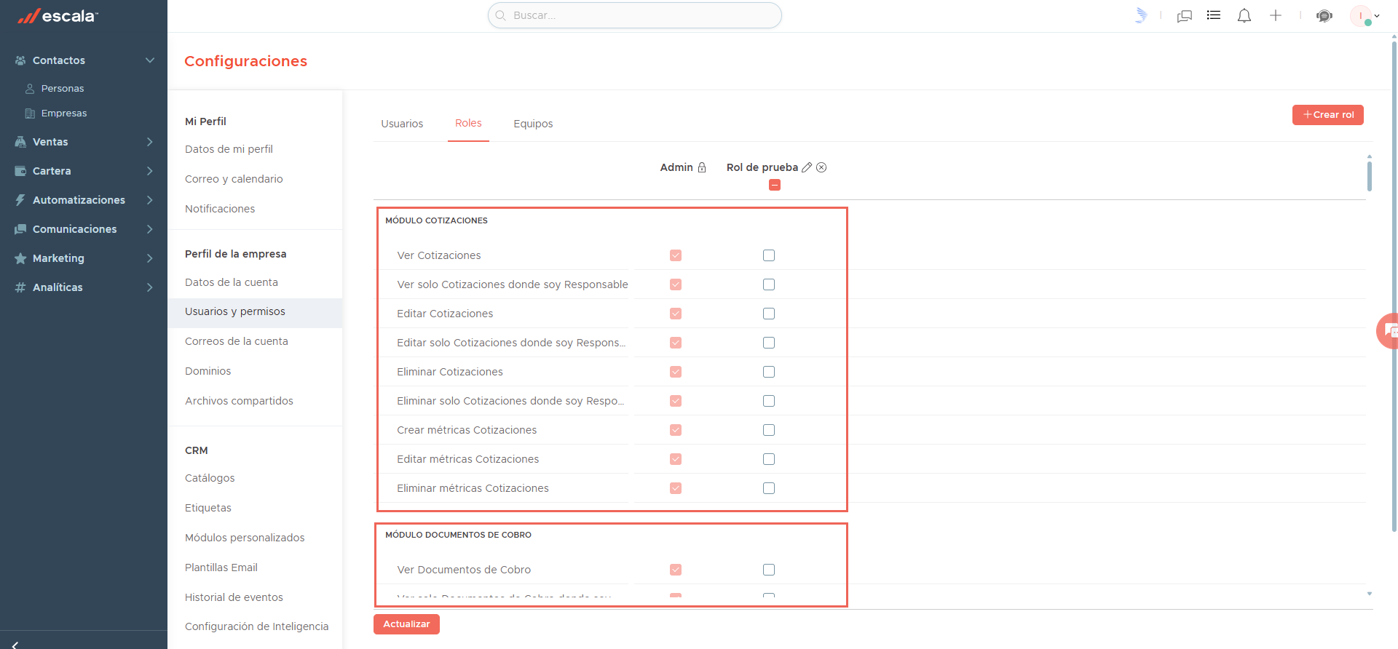Click the Automatizaciones lightning icon
The image size is (1398, 649).
20,200
